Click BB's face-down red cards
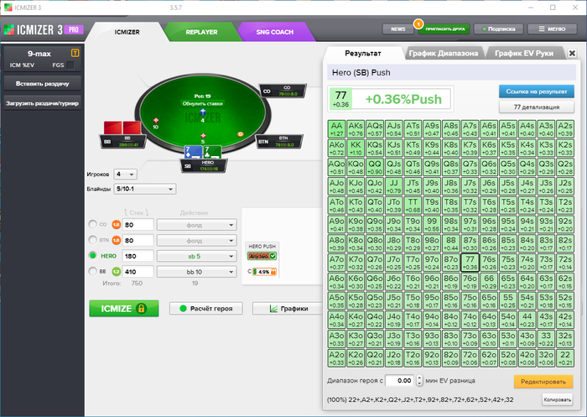587x417 pixels. [x=122, y=128]
